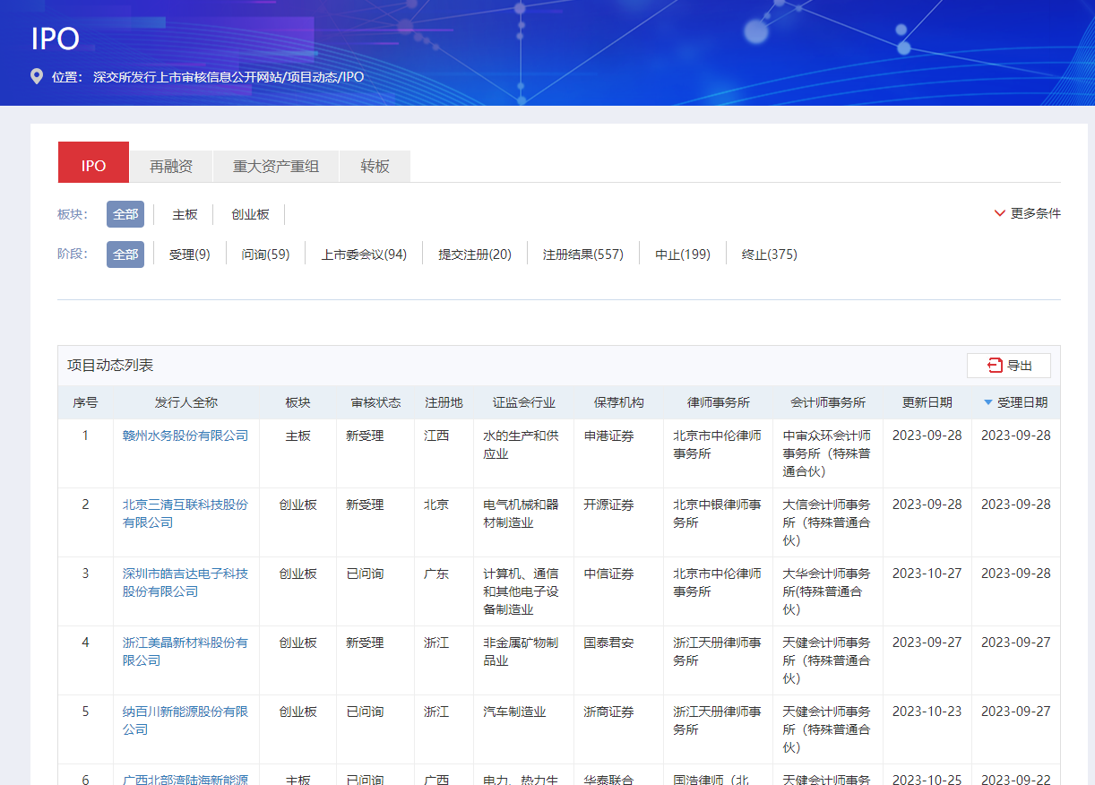The image size is (1095, 785).
Task: Click the 更新日期 column header
Action: pos(927,403)
